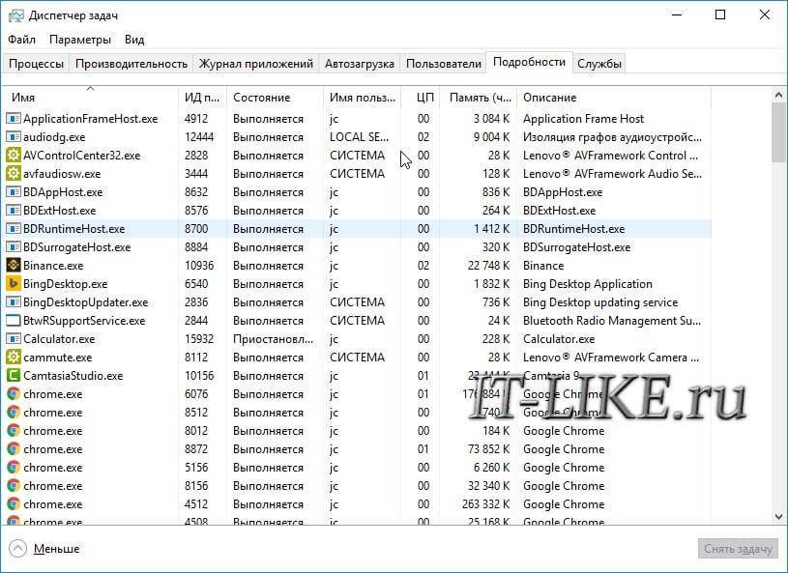788x573 pixels.
Task: Click the Меньше link text
Action: 56,549
